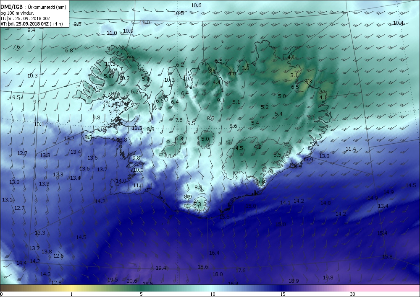
Task: Click the legend label 15
Action: pyautogui.click(x=283, y=294)
